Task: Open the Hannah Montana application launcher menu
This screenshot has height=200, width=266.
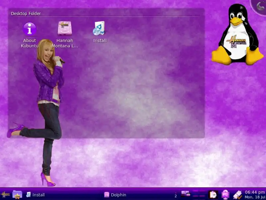Action: pyautogui.click(x=5, y=194)
